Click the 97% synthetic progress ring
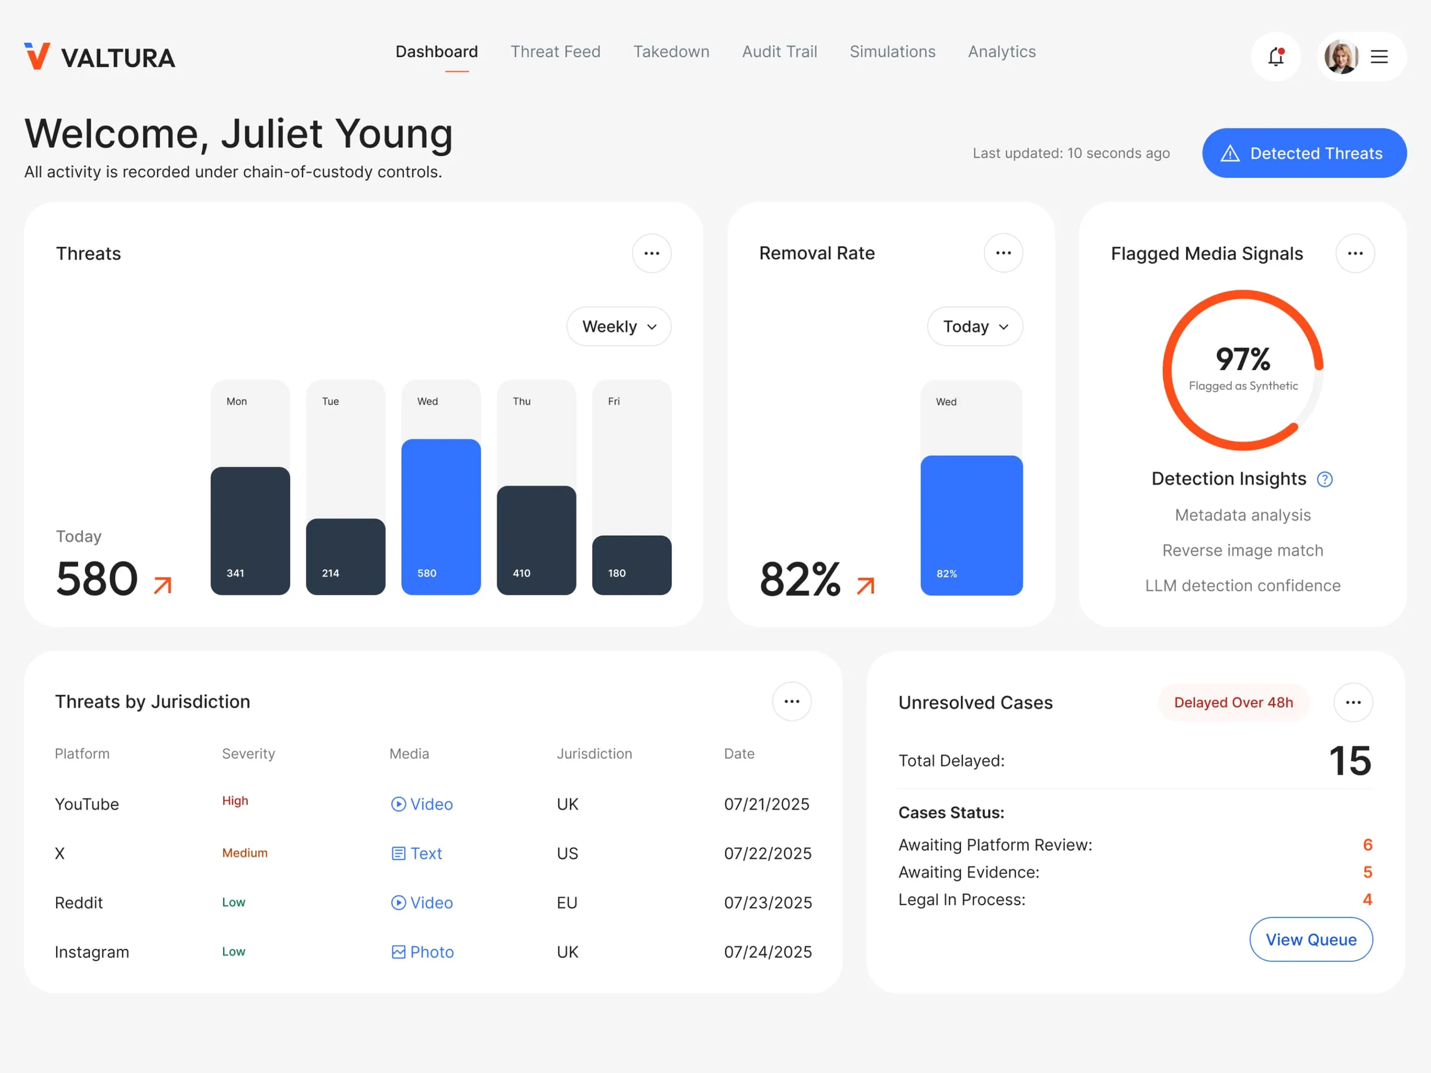Image resolution: width=1431 pixels, height=1073 pixels. tap(1243, 370)
